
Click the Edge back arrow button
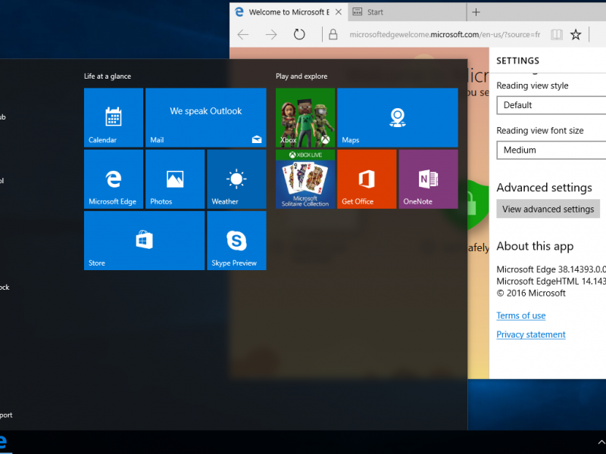pos(243,35)
